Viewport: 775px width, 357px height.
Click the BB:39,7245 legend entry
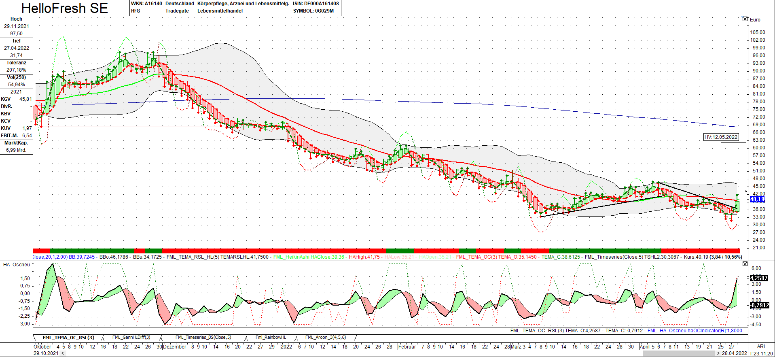pyautogui.click(x=82, y=257)
